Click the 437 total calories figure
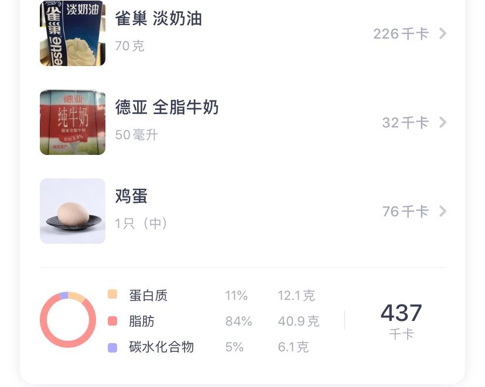This screenshot has height=387, width=485. 401,313
